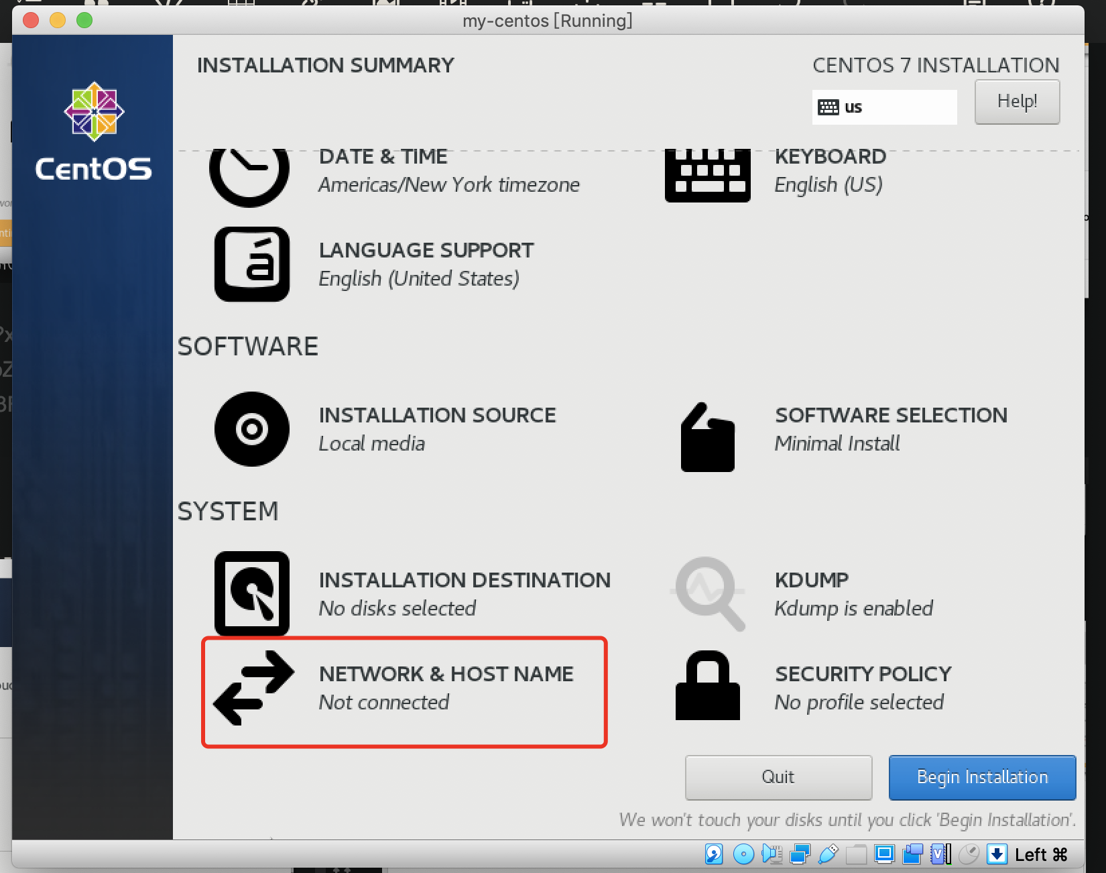This screenshot has height=873, width=1106.
Task: Click VirtualBox mouse integration status icon
Action: (x=969, y=854)
